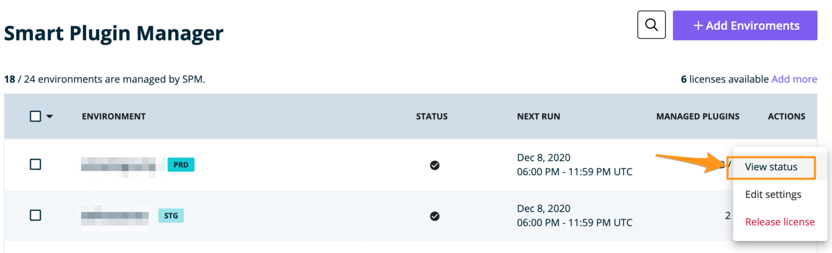
Task: Check the STG environment row checkbox
Action: (x=36, y=216)
